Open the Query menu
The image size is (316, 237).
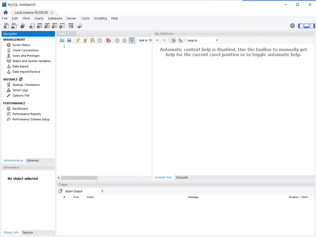[39, 18]
